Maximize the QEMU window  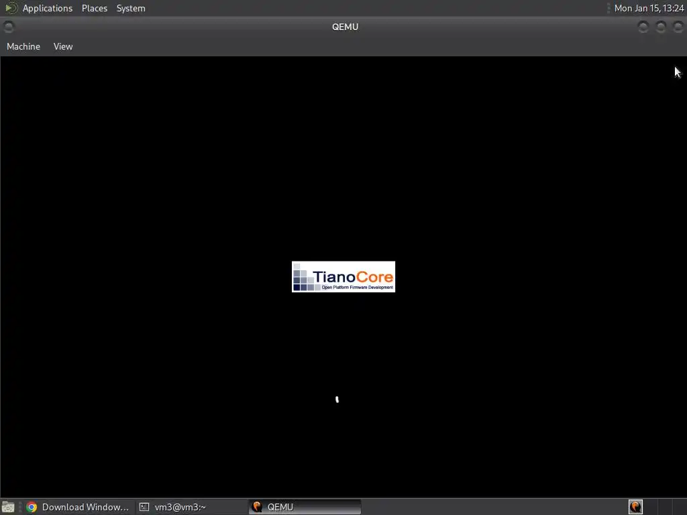pyautogui.click(x=661, y=27)
